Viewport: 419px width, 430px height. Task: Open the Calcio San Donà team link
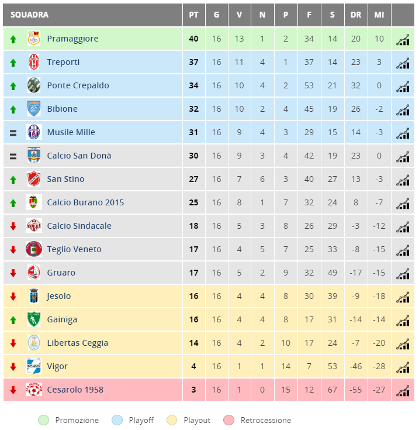(x=79, y=156)
